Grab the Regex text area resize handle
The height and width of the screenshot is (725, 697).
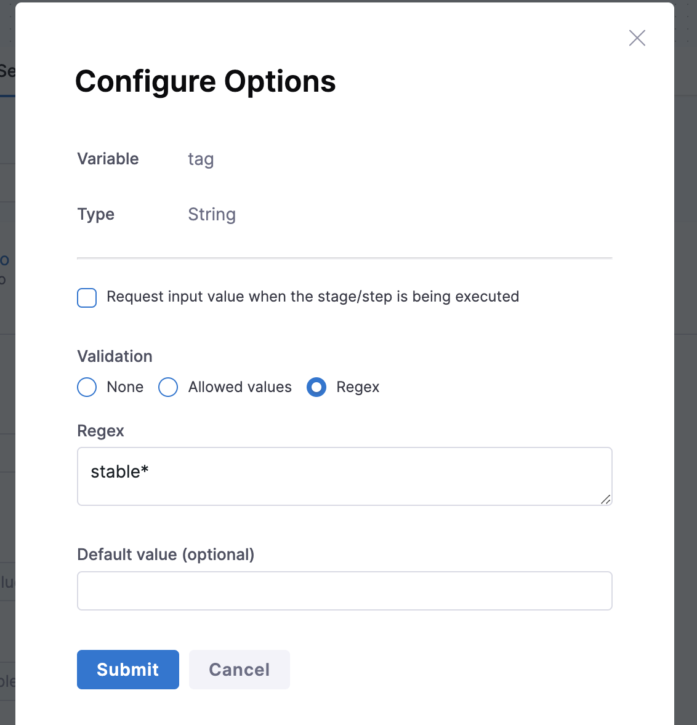(606, 499)
